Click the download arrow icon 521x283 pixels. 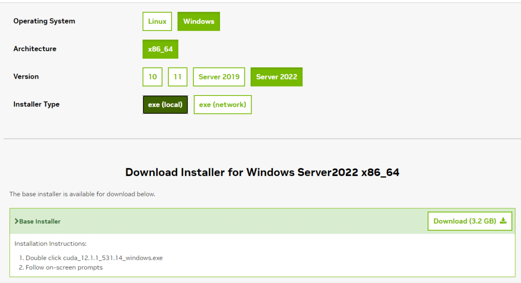503,221
